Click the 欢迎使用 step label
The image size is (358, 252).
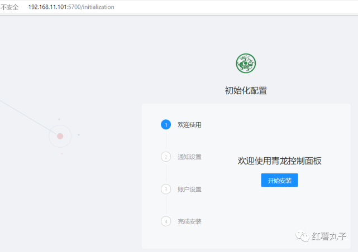[x=189, y=125]
